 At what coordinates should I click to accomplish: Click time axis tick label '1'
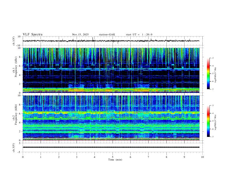pos(41,157)
